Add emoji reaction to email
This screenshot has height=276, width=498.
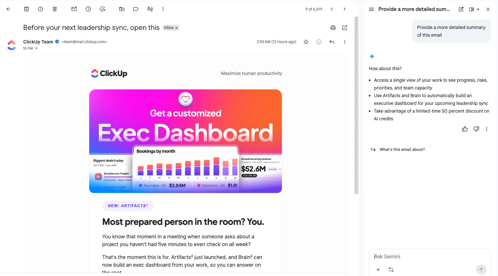(x=319, y=42)
